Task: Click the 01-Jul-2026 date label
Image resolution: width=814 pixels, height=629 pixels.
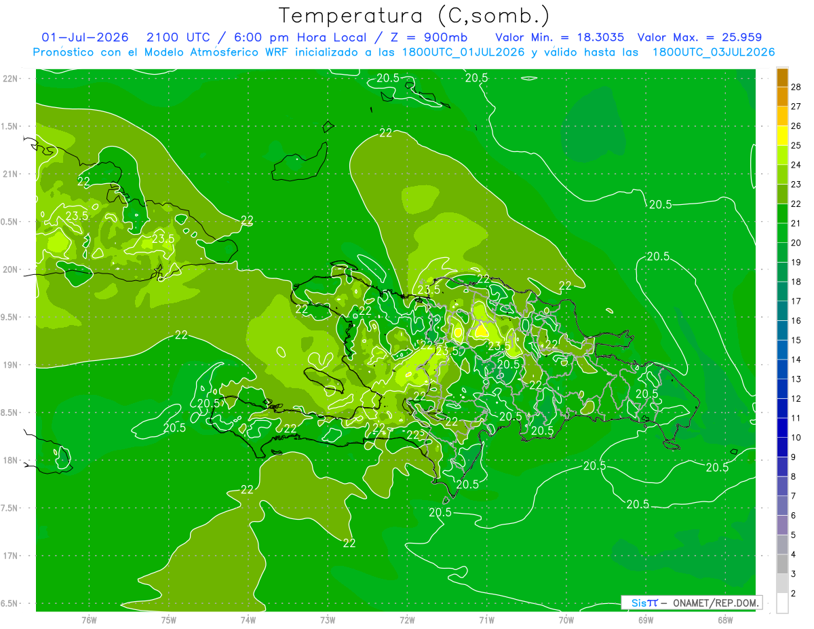Action: [x=85, y=37]
